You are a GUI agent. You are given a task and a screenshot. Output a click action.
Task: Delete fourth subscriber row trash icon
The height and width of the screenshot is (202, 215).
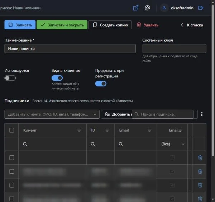(x=200, y=199)
